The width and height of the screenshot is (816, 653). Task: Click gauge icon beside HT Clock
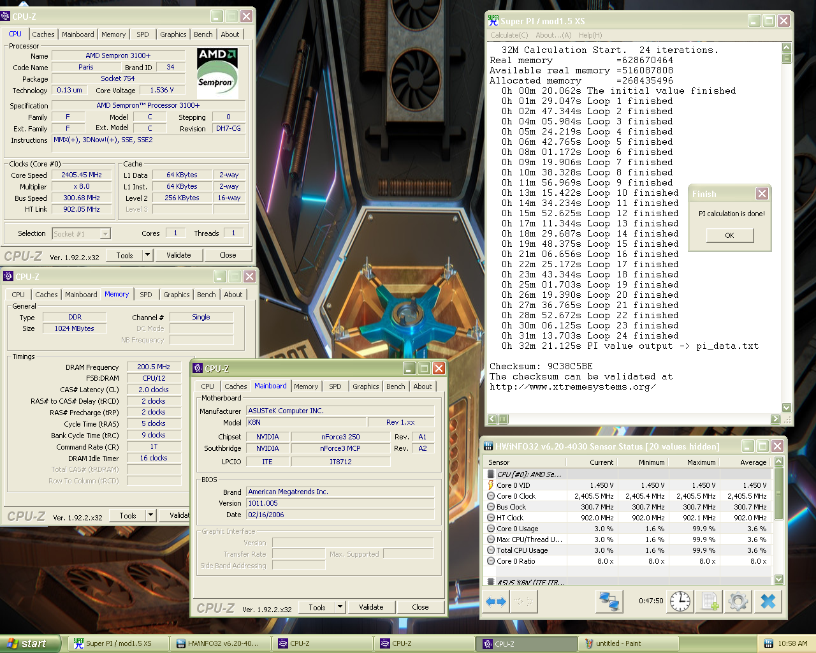pos(491,518)
